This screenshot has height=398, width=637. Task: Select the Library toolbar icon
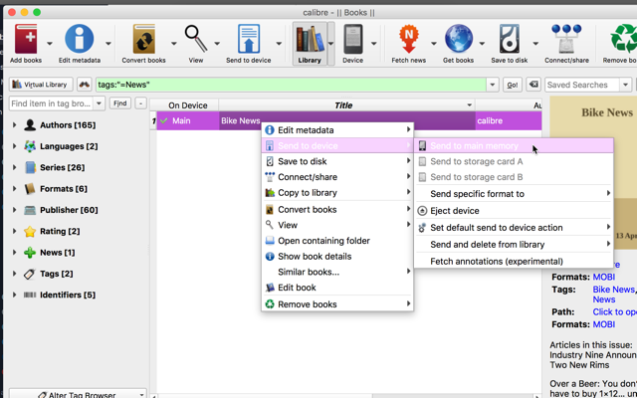click(310, 40)
